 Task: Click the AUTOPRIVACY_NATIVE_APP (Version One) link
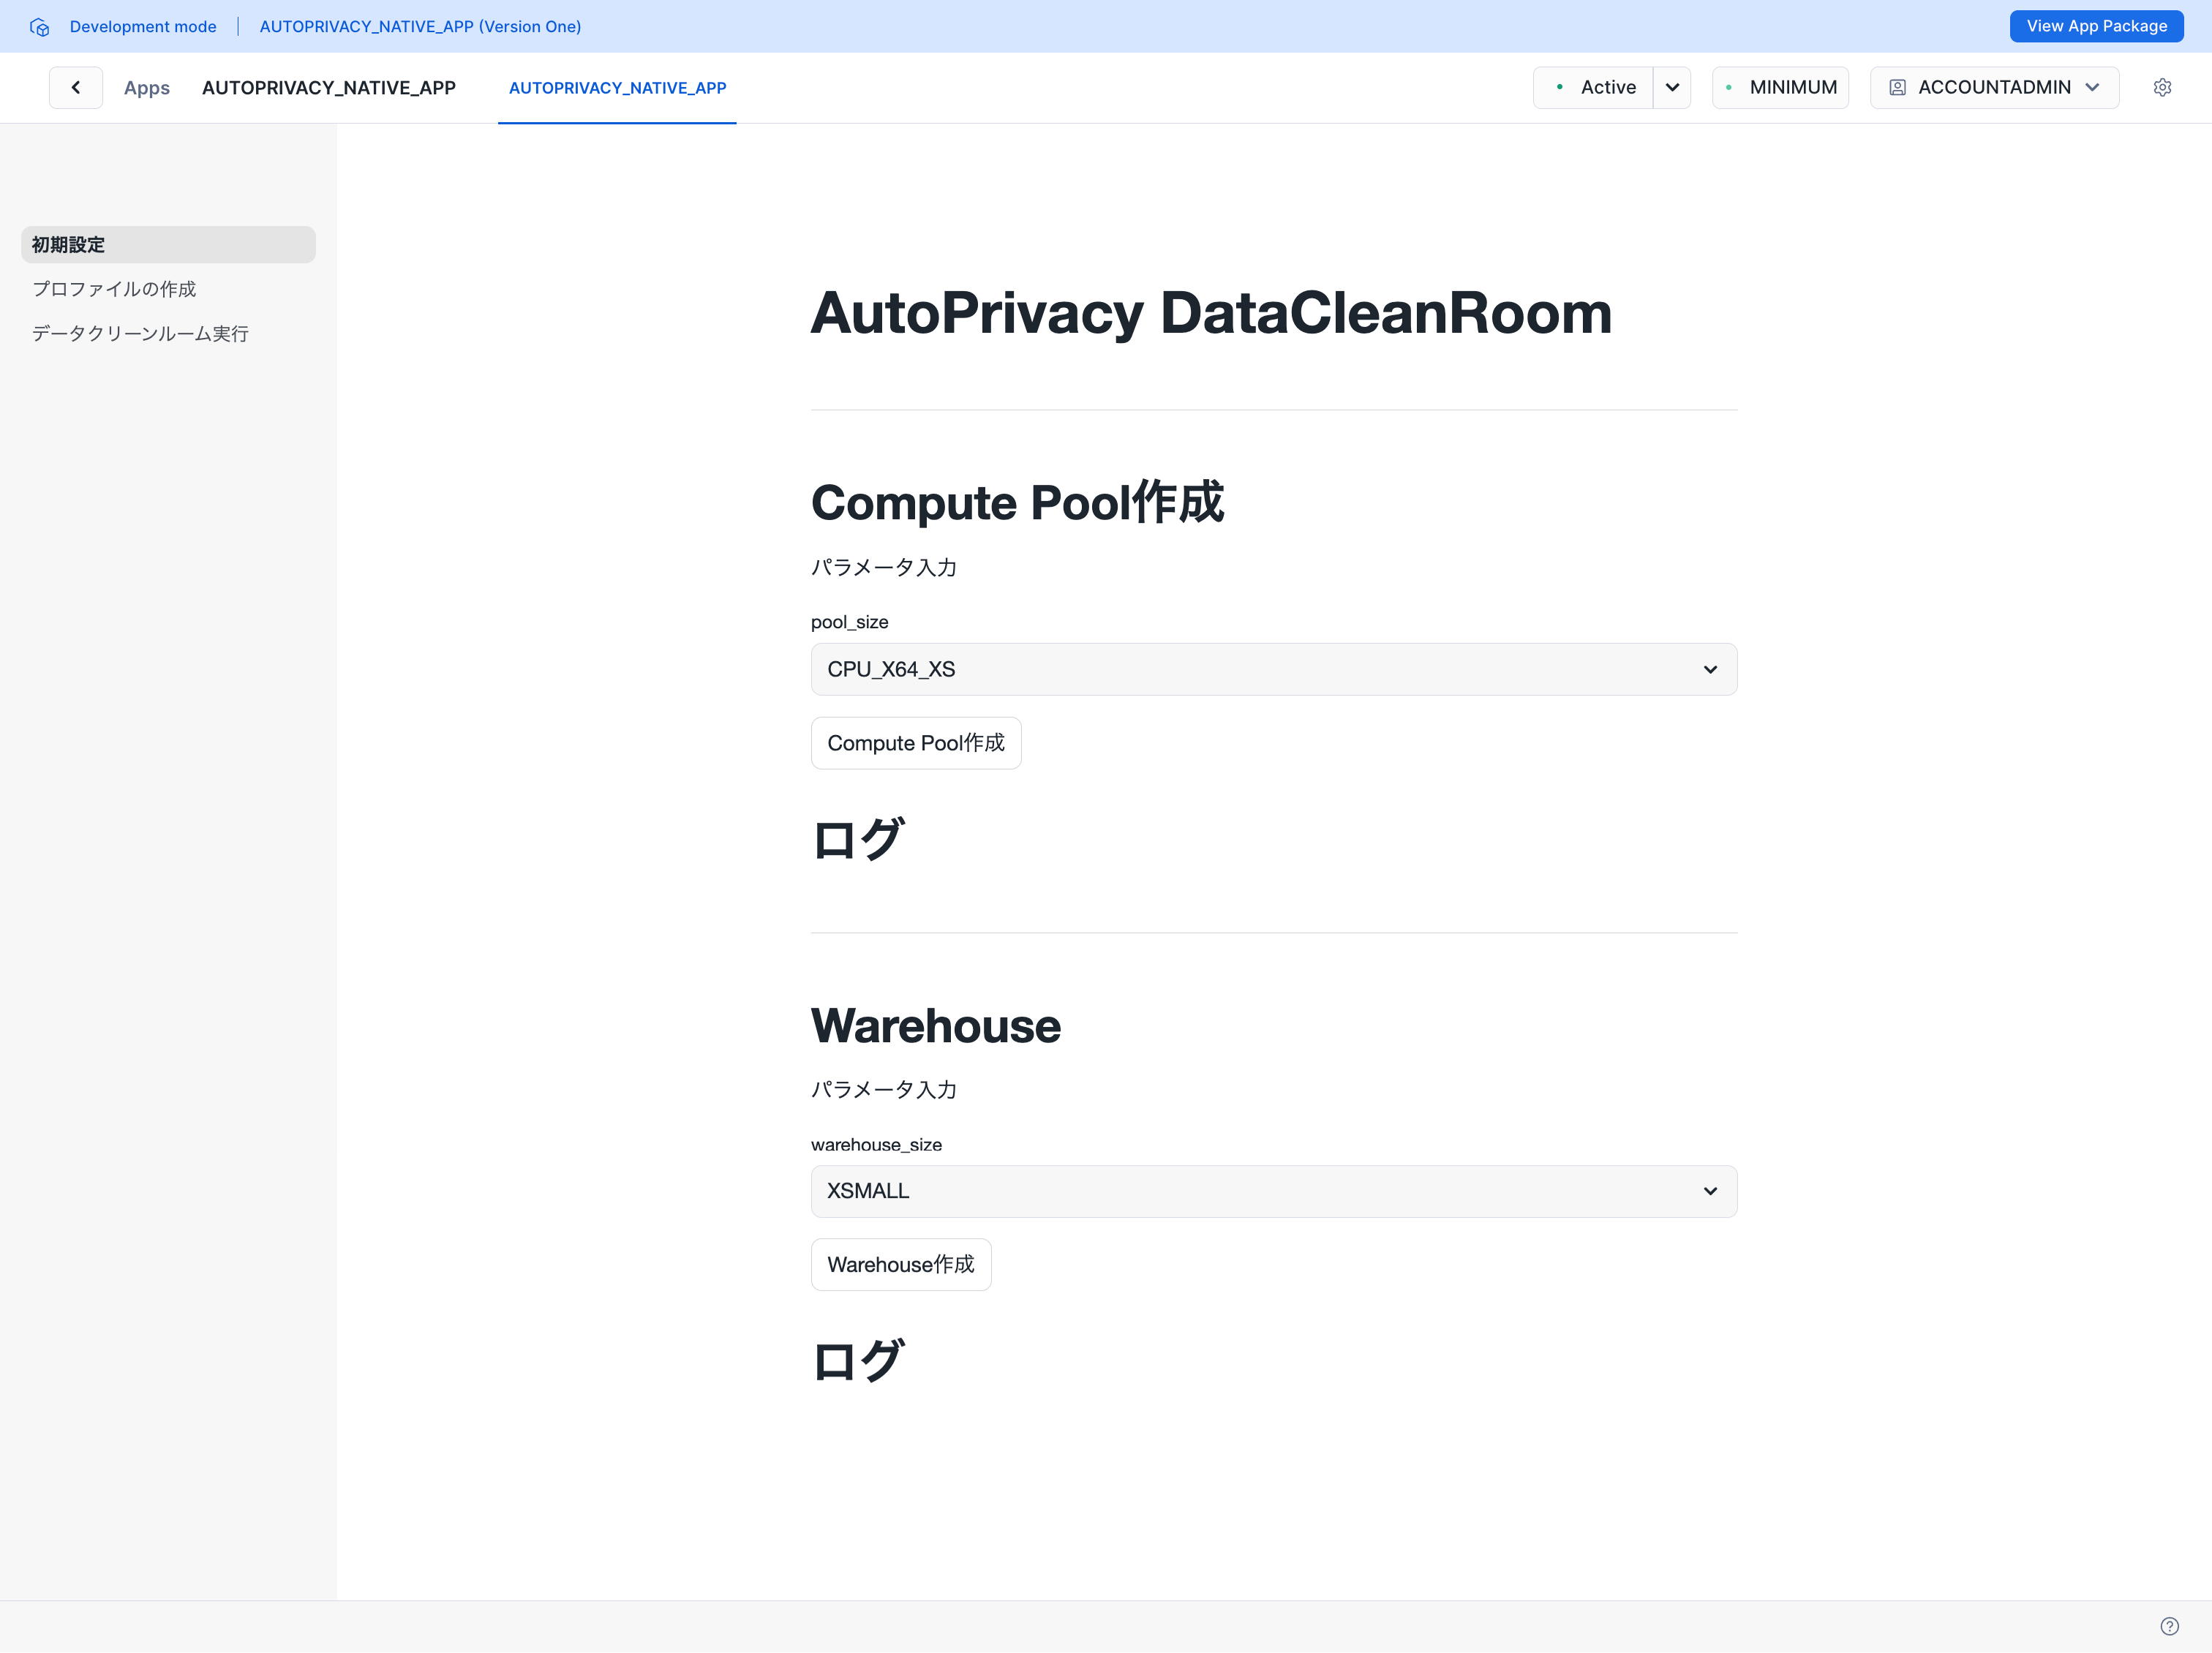coord(420,27)
